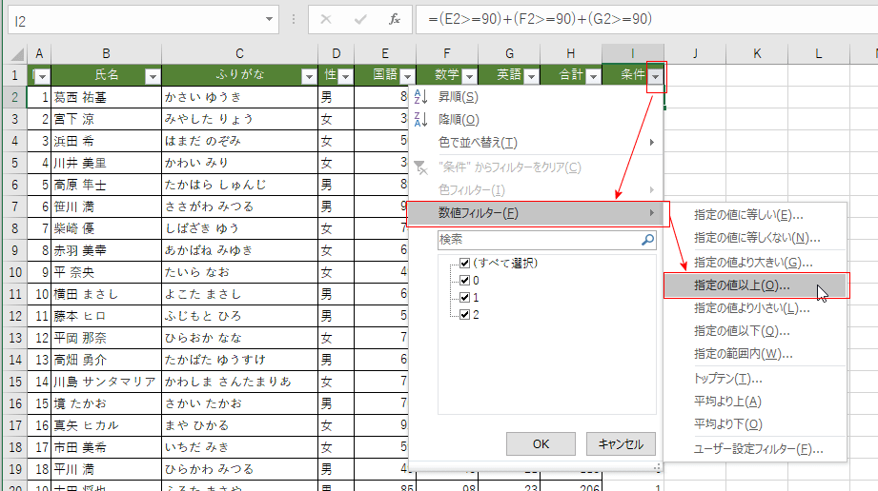Viewport: 878px width, 491px height.
Task: Open the 数値フィルター(F) submenu
Action: pyautogui.click(x=536, y=213)
